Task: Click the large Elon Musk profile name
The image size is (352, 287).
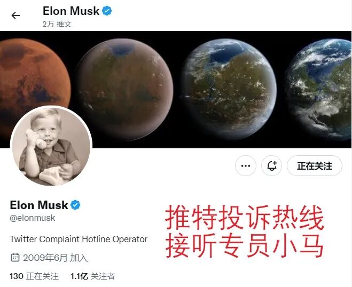Action: coord(39,205)
